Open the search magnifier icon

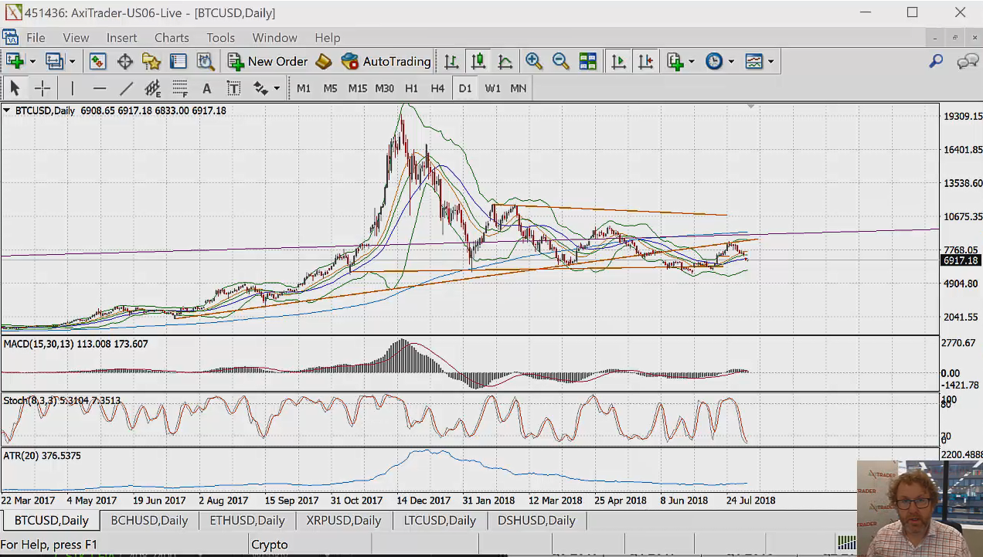click(936, 62)
